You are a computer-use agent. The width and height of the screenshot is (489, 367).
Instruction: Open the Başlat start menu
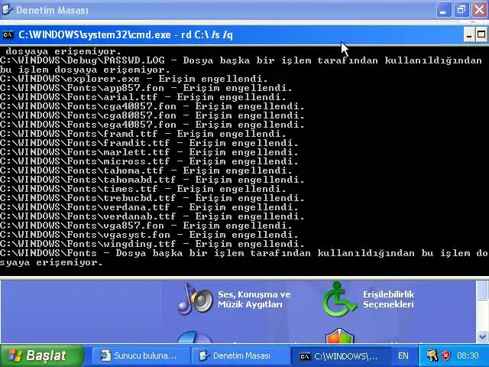[41, 356]
